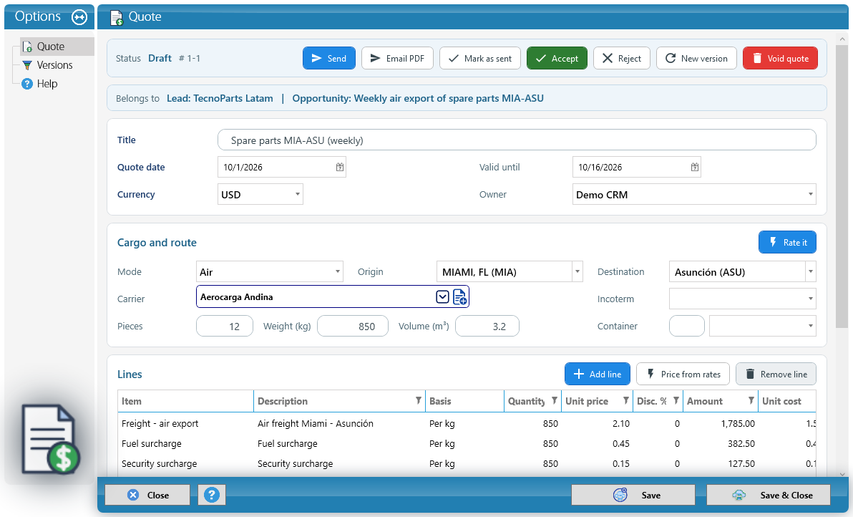Open the Mode dropdown
Image resolution: width=853 pixels, height=517 pixels.
[337, 271]
